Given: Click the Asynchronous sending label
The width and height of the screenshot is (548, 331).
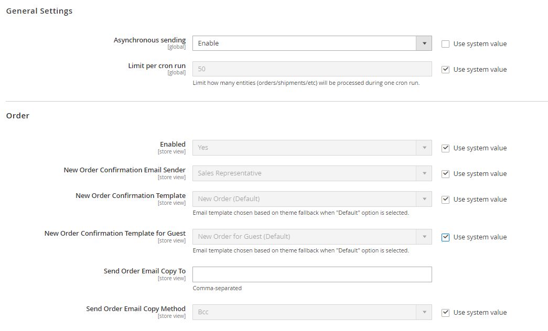Looking at the screenshot, I should (x=149, y=40).
